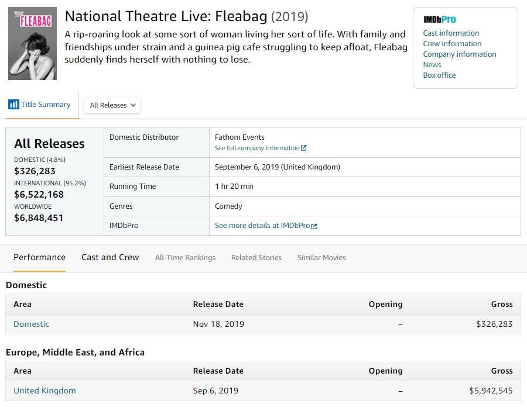Click the (2019) year beside the title
The width and height of the screenshot is (527, 411).
289,16
